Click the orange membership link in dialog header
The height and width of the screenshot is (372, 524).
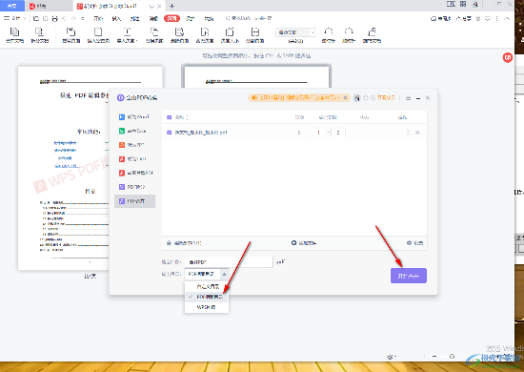tap(386, 98)
